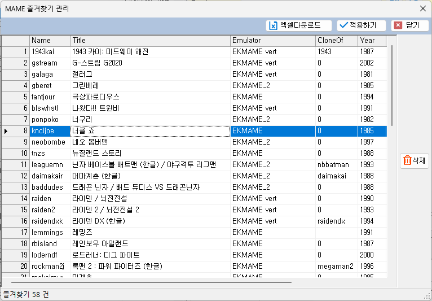This screenshot has width=432, height=301.
Task: Select the 'raiden2' name cell
Action: pos(50,210)
